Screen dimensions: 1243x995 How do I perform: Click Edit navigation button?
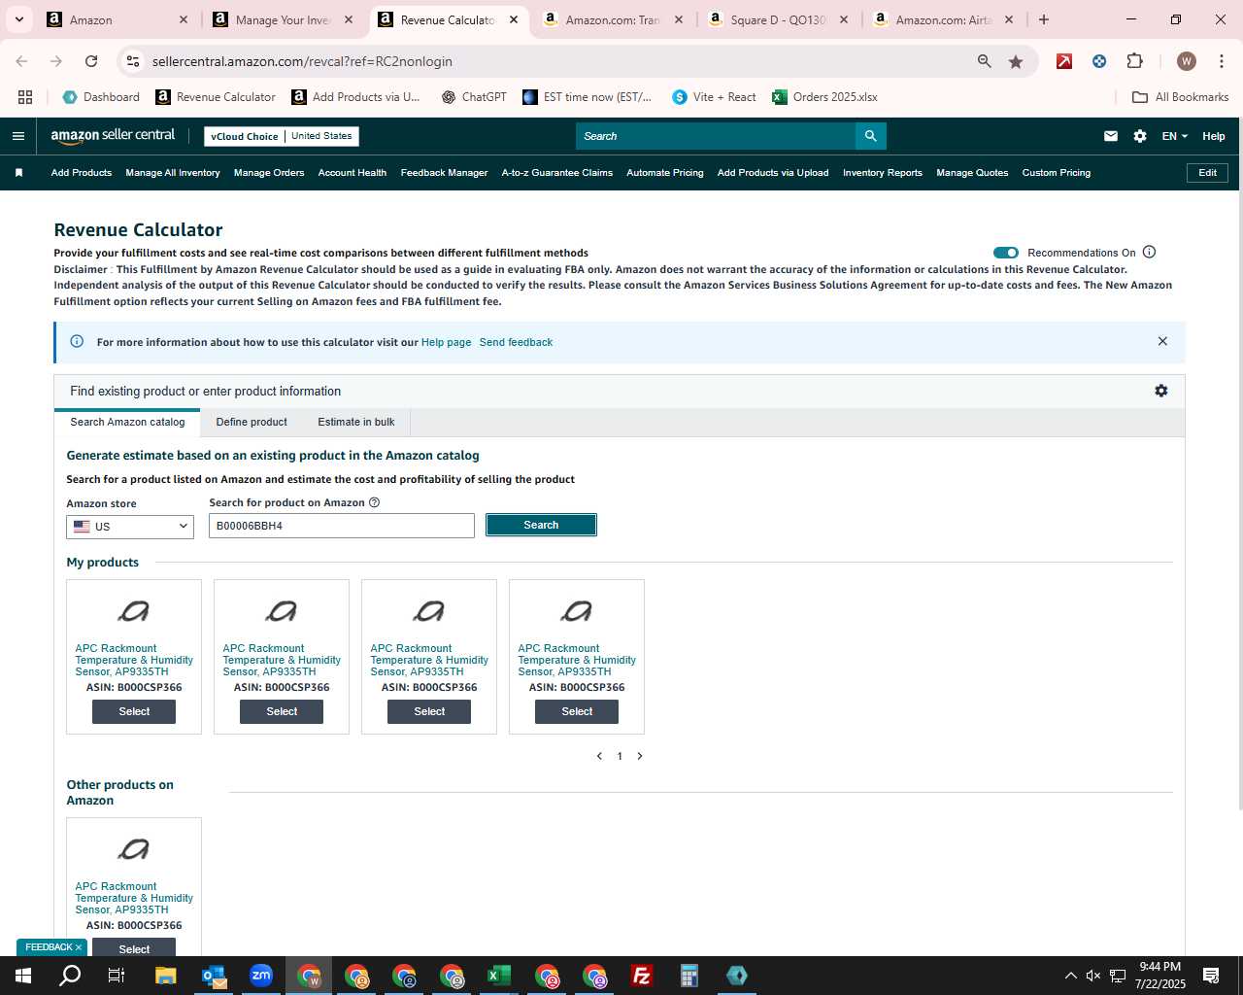tap(1207, 173)
